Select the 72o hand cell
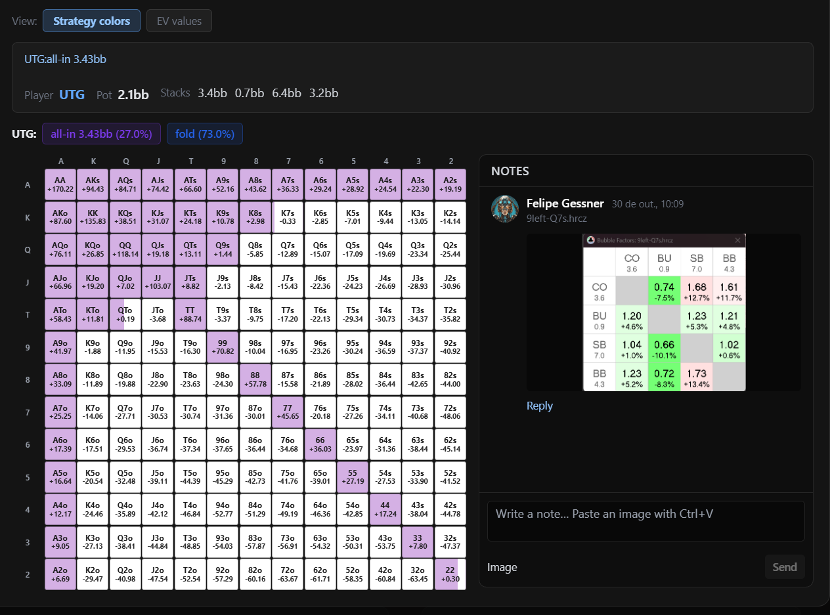The height and width of the screenshot is (615, 830). [x=288, y=574]
